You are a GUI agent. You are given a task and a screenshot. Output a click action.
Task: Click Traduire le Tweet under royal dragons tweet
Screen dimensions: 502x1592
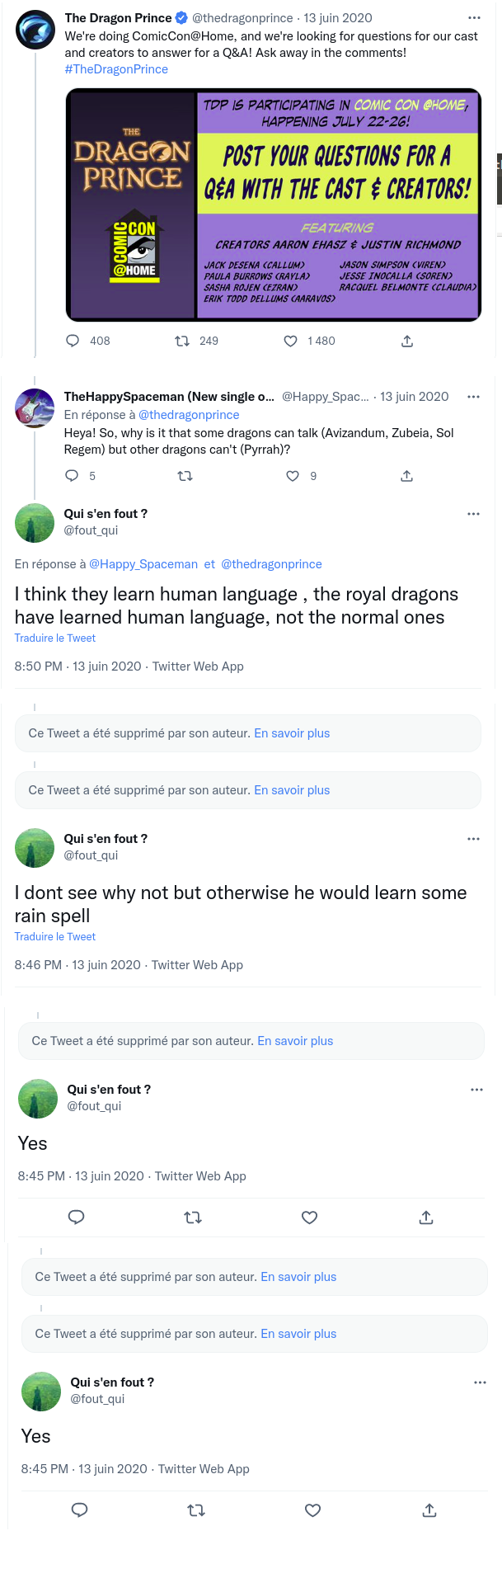pos(54,638)
